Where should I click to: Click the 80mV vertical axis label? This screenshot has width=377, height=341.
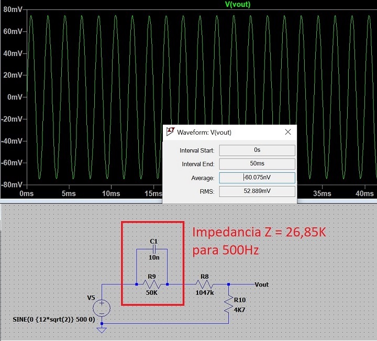tap(13, 9)
